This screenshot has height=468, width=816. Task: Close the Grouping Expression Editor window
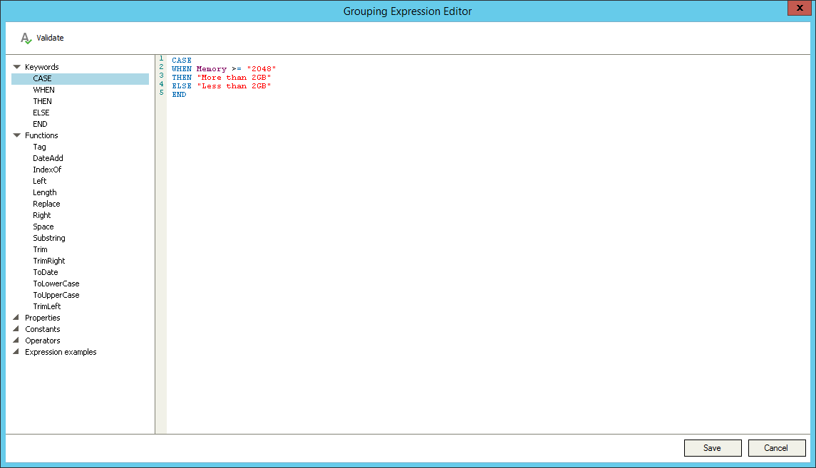point(800,9)
